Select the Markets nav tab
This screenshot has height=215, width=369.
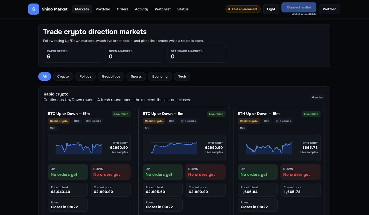point(82,9)
